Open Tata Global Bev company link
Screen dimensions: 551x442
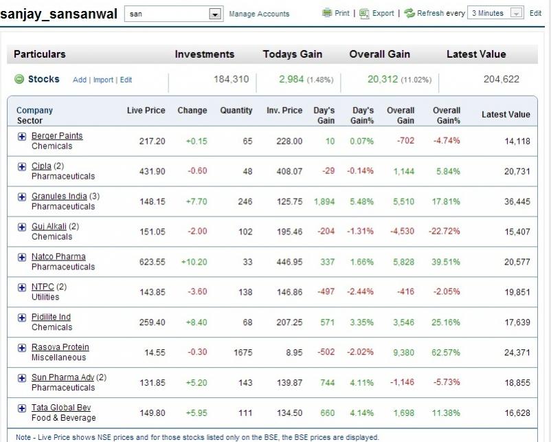(61, 408)
